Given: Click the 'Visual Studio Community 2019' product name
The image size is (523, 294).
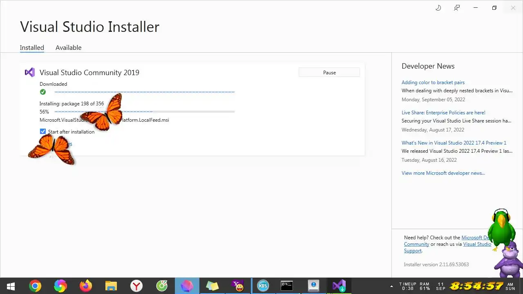Looking at the screenshot, I should point(89,72).
